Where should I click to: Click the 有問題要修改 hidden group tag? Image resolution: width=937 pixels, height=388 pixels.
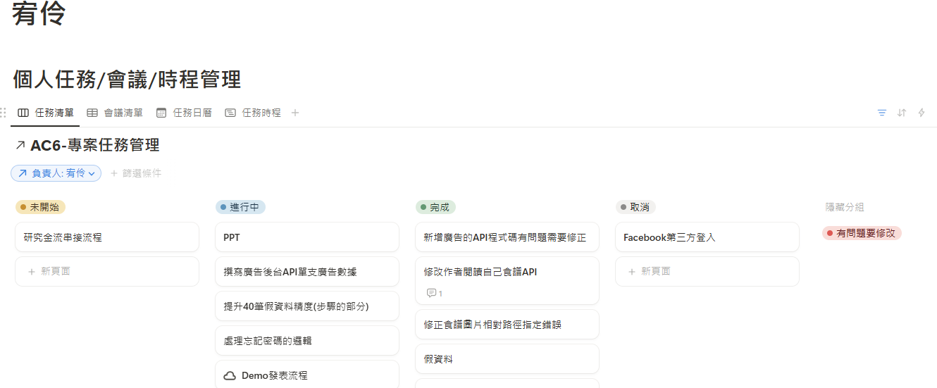point(862,233)
